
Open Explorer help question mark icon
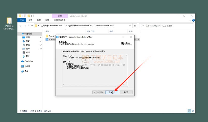coord(194,20)
